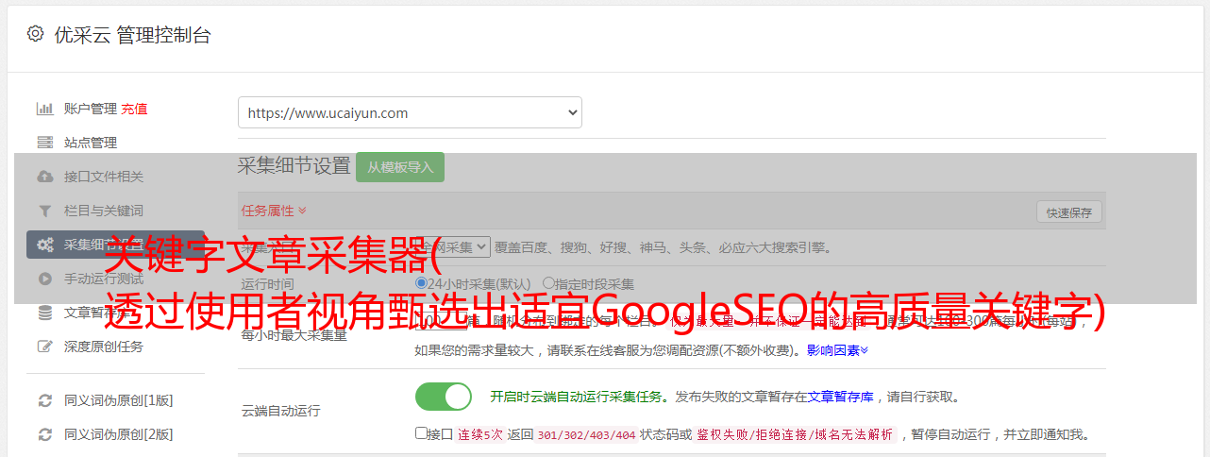Select the 24小时采集(默认) radio button

tap(421, 283)
